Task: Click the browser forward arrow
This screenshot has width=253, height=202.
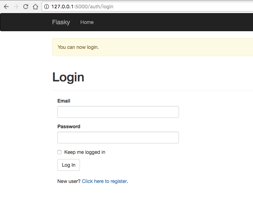Action: [x=16, y=7]
